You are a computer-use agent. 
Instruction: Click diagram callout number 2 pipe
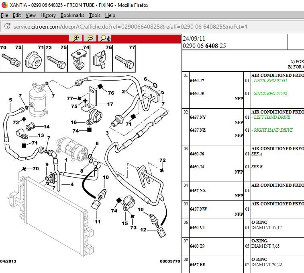point(123,91)
